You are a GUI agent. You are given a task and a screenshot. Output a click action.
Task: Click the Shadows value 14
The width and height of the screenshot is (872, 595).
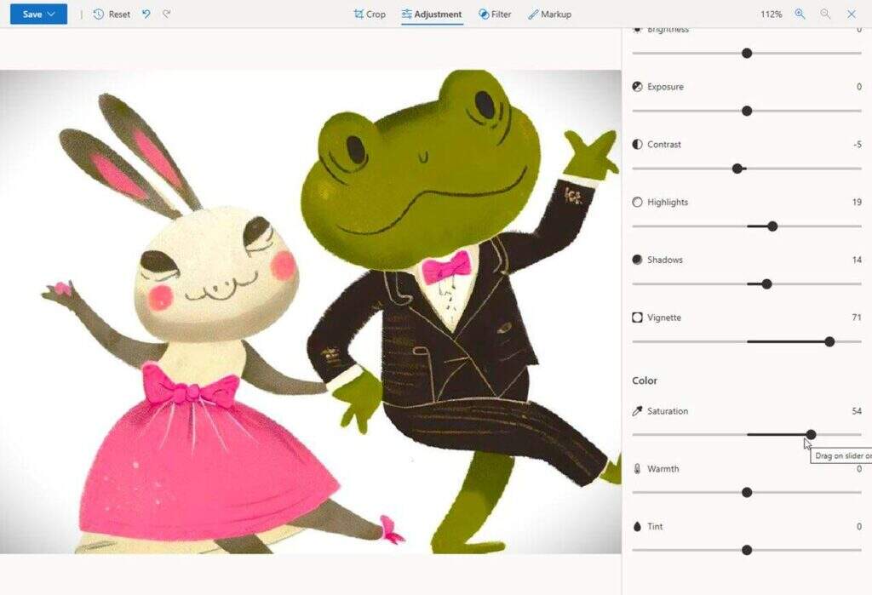857,260
